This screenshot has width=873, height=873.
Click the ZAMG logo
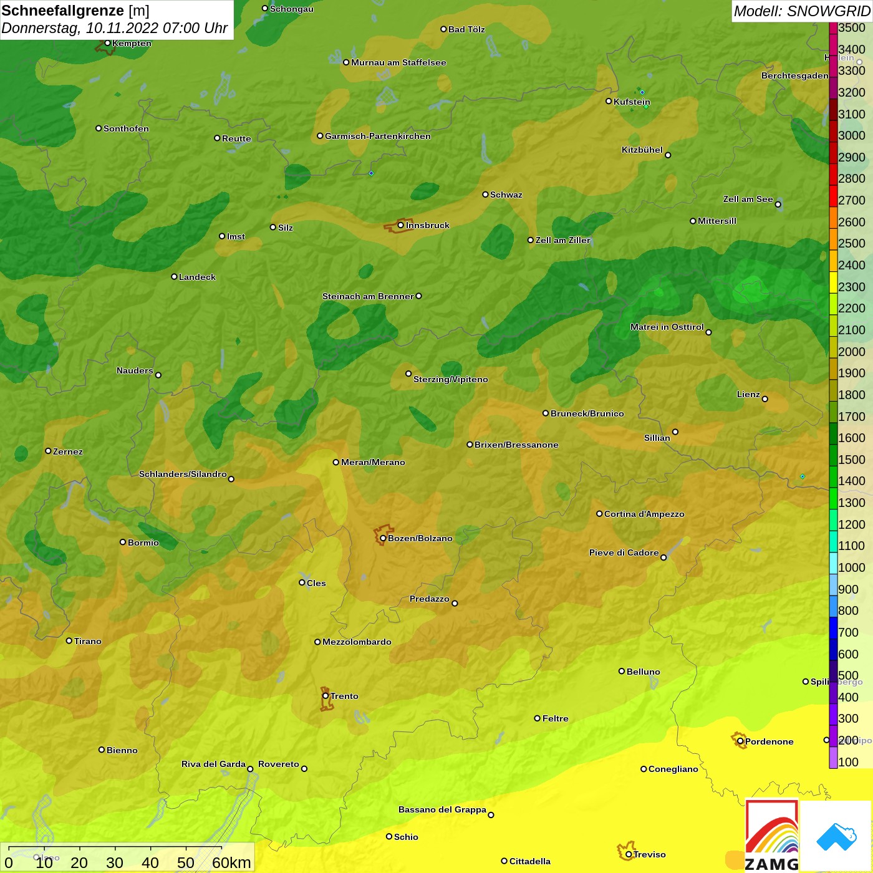tap(772, 835)
